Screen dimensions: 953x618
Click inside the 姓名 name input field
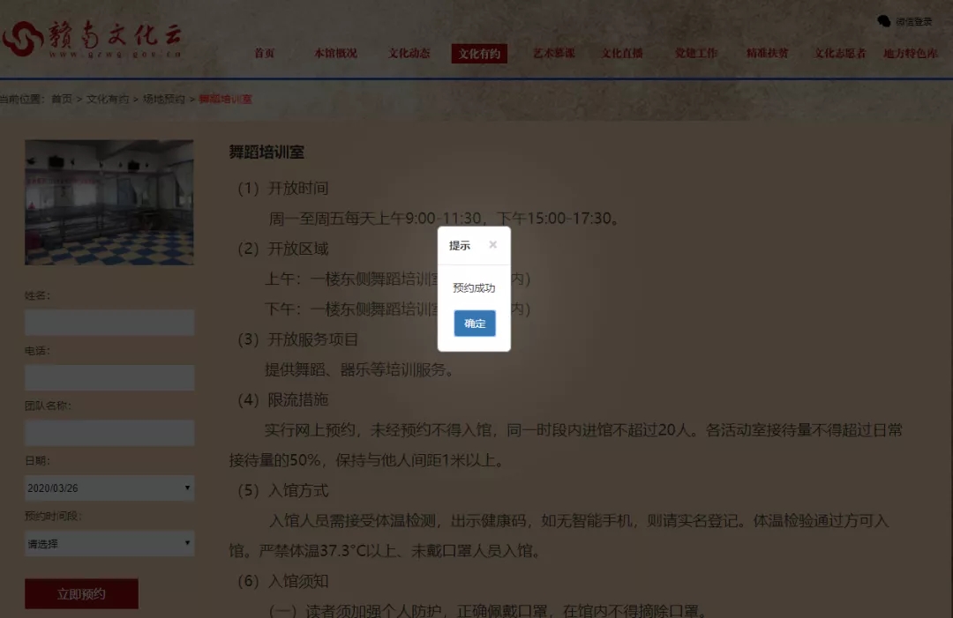click(109, 322)
